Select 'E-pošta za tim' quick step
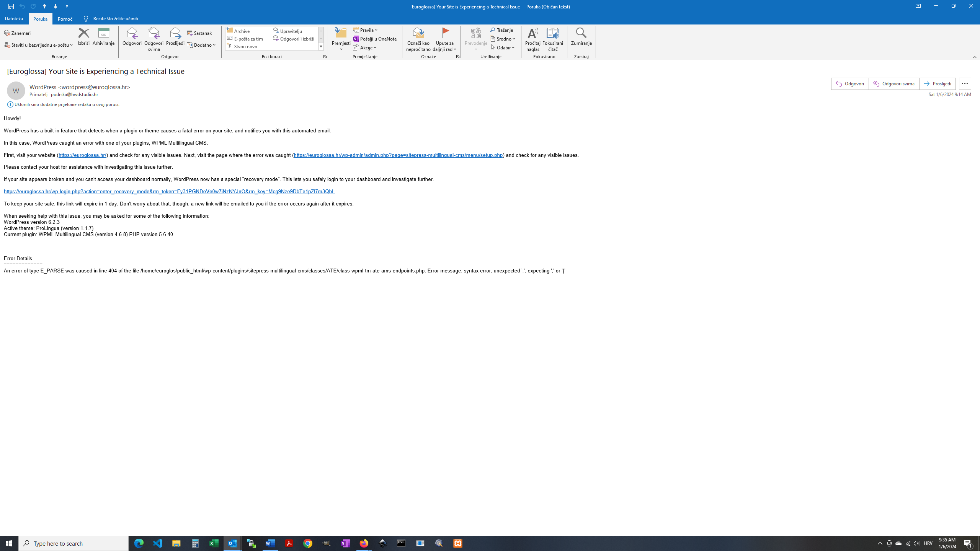 coord(249,39)
